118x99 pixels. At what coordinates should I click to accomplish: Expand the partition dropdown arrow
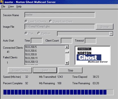pyautogui.click(x=111, y=34)
